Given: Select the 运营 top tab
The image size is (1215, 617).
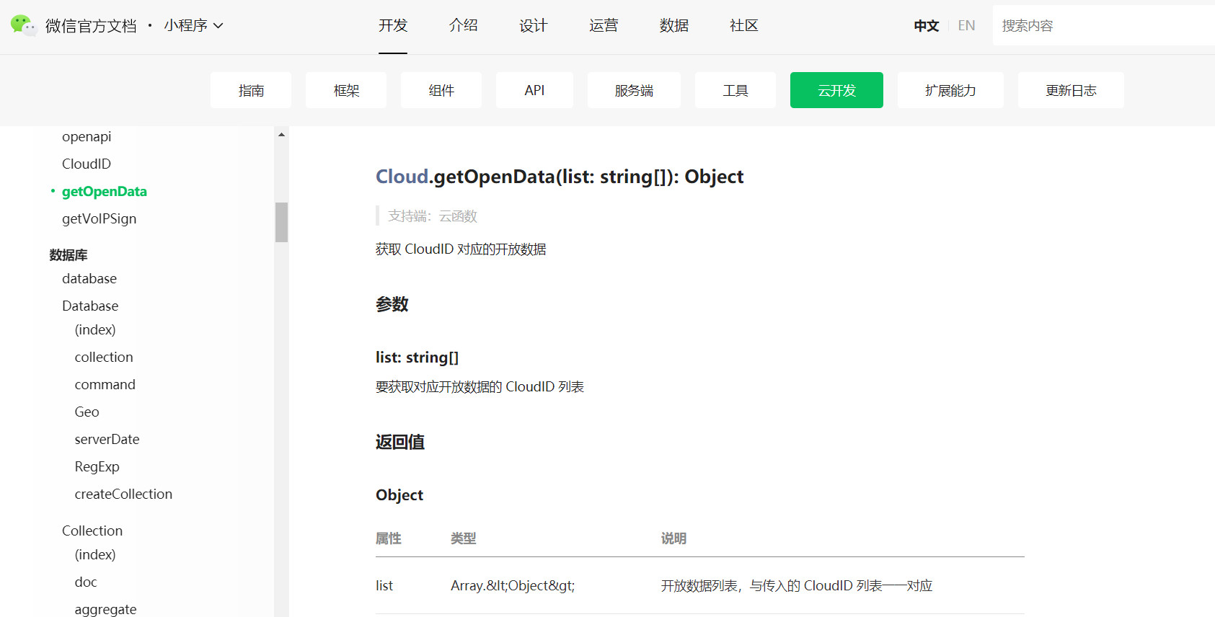Looking at the screenshot, I should [604, 26].
